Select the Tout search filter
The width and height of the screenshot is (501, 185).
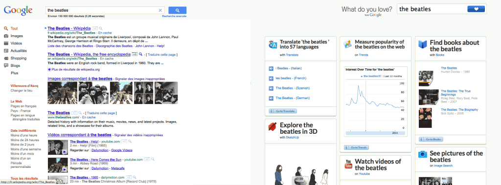(14, 28)
